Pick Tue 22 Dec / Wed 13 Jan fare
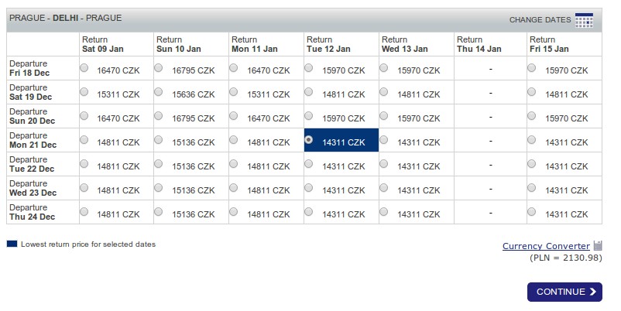This screenshot has height=311, width=621. point(384,164)
